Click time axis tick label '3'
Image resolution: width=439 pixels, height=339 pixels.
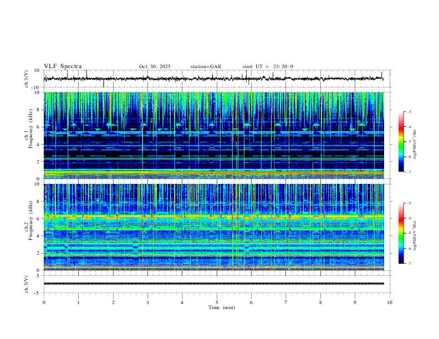tap(147, 302)
